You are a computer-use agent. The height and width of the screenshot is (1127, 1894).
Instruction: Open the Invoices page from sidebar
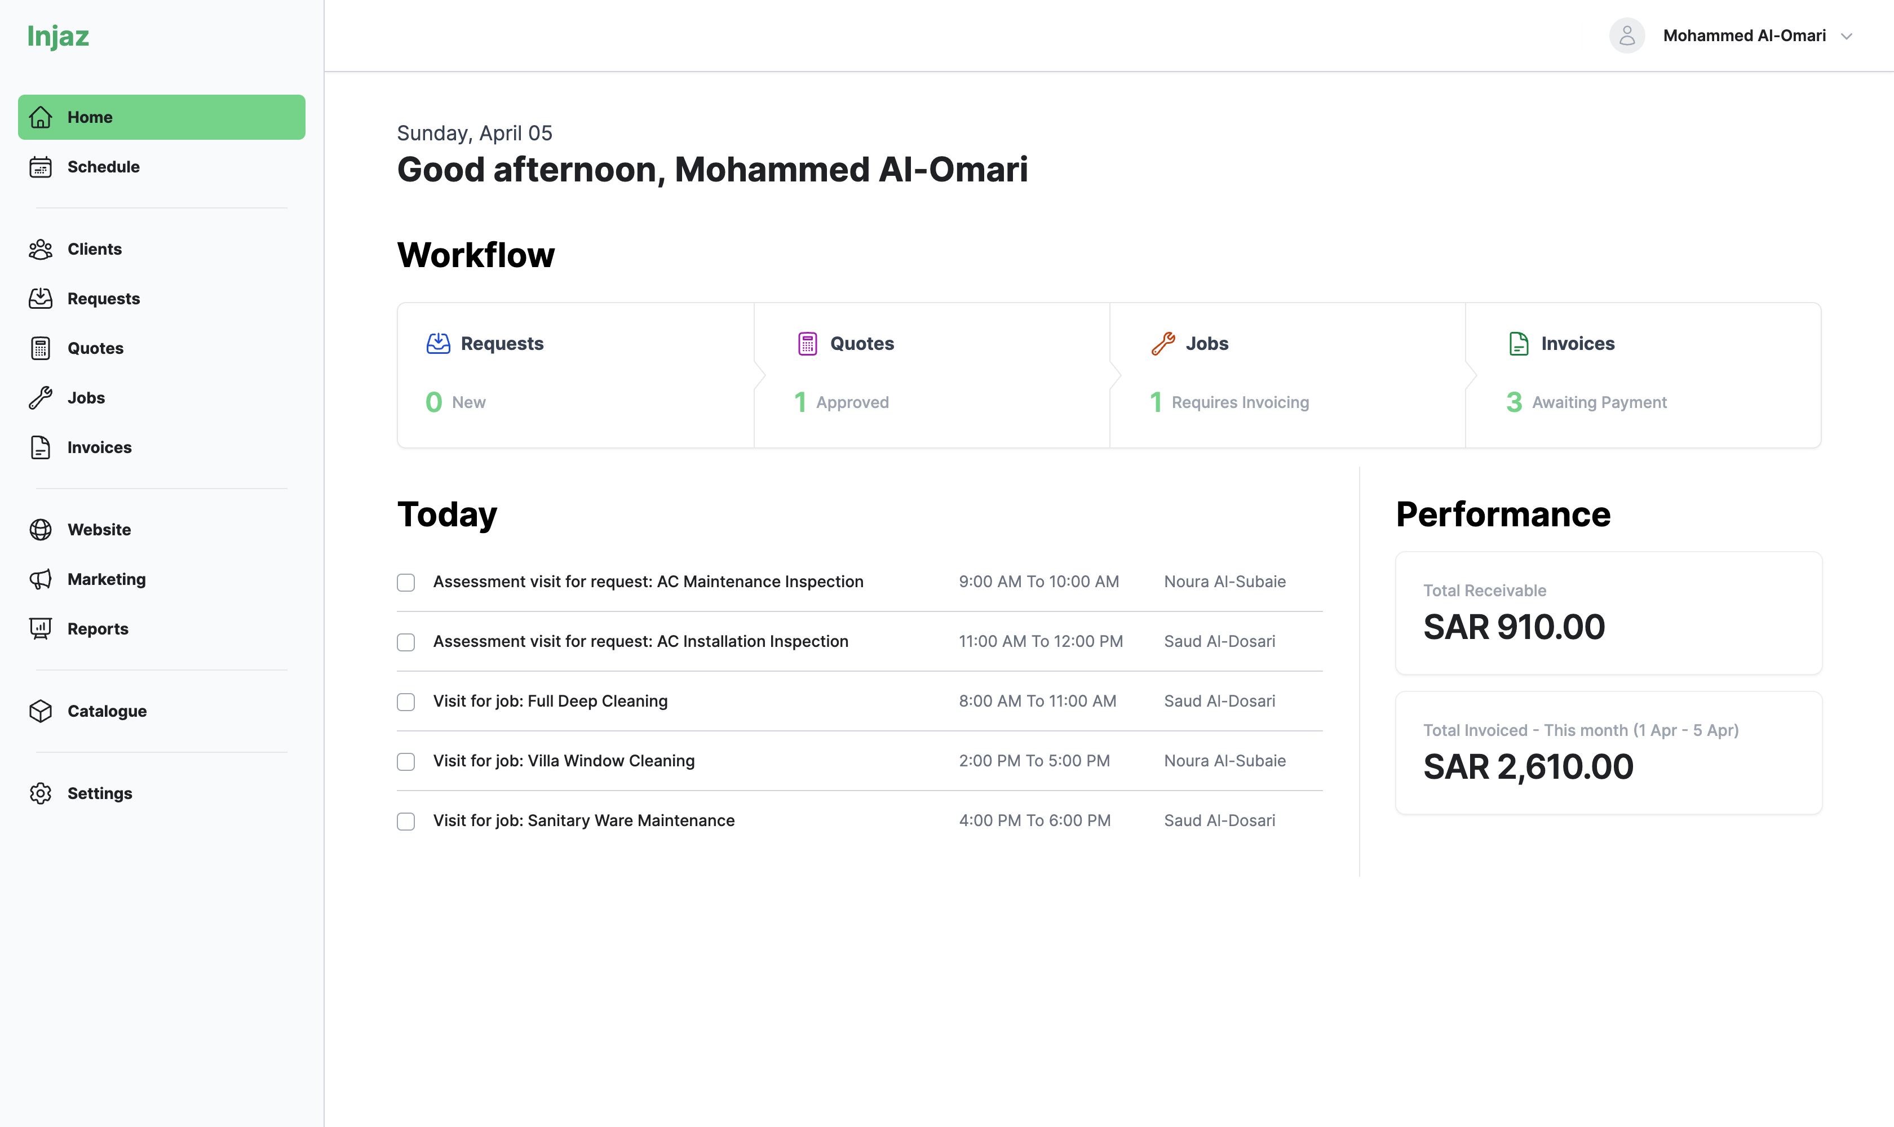(99, 447)
